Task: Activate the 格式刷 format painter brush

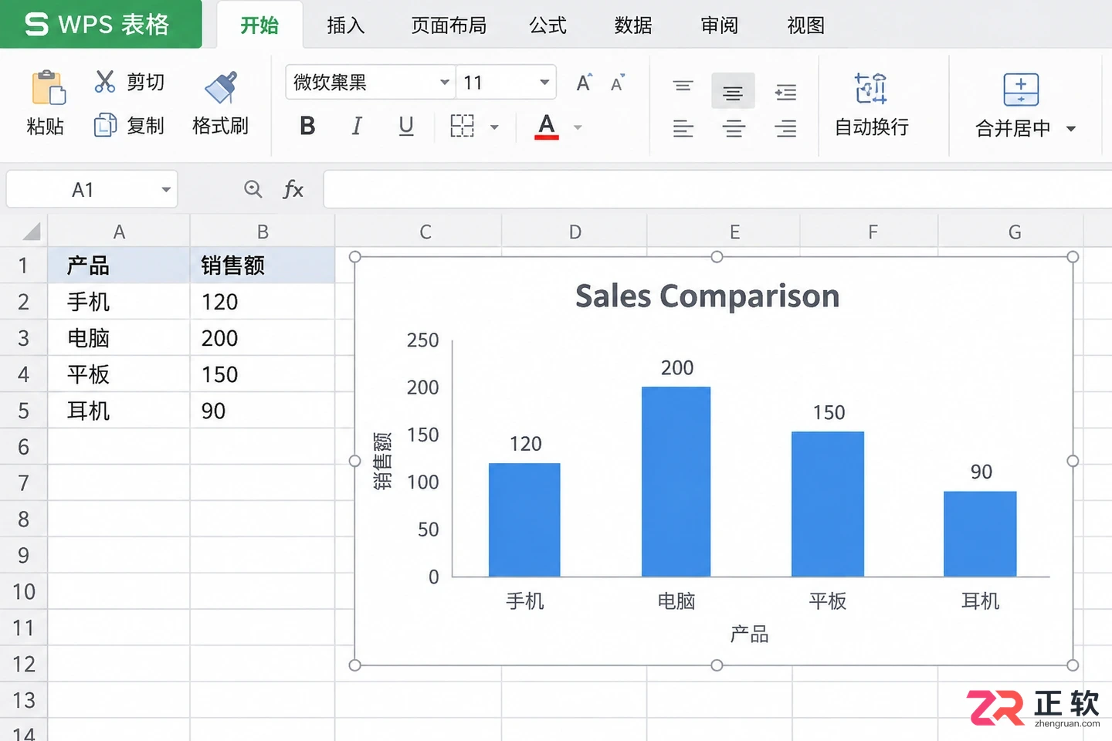Action: click(x=221, y=87)
